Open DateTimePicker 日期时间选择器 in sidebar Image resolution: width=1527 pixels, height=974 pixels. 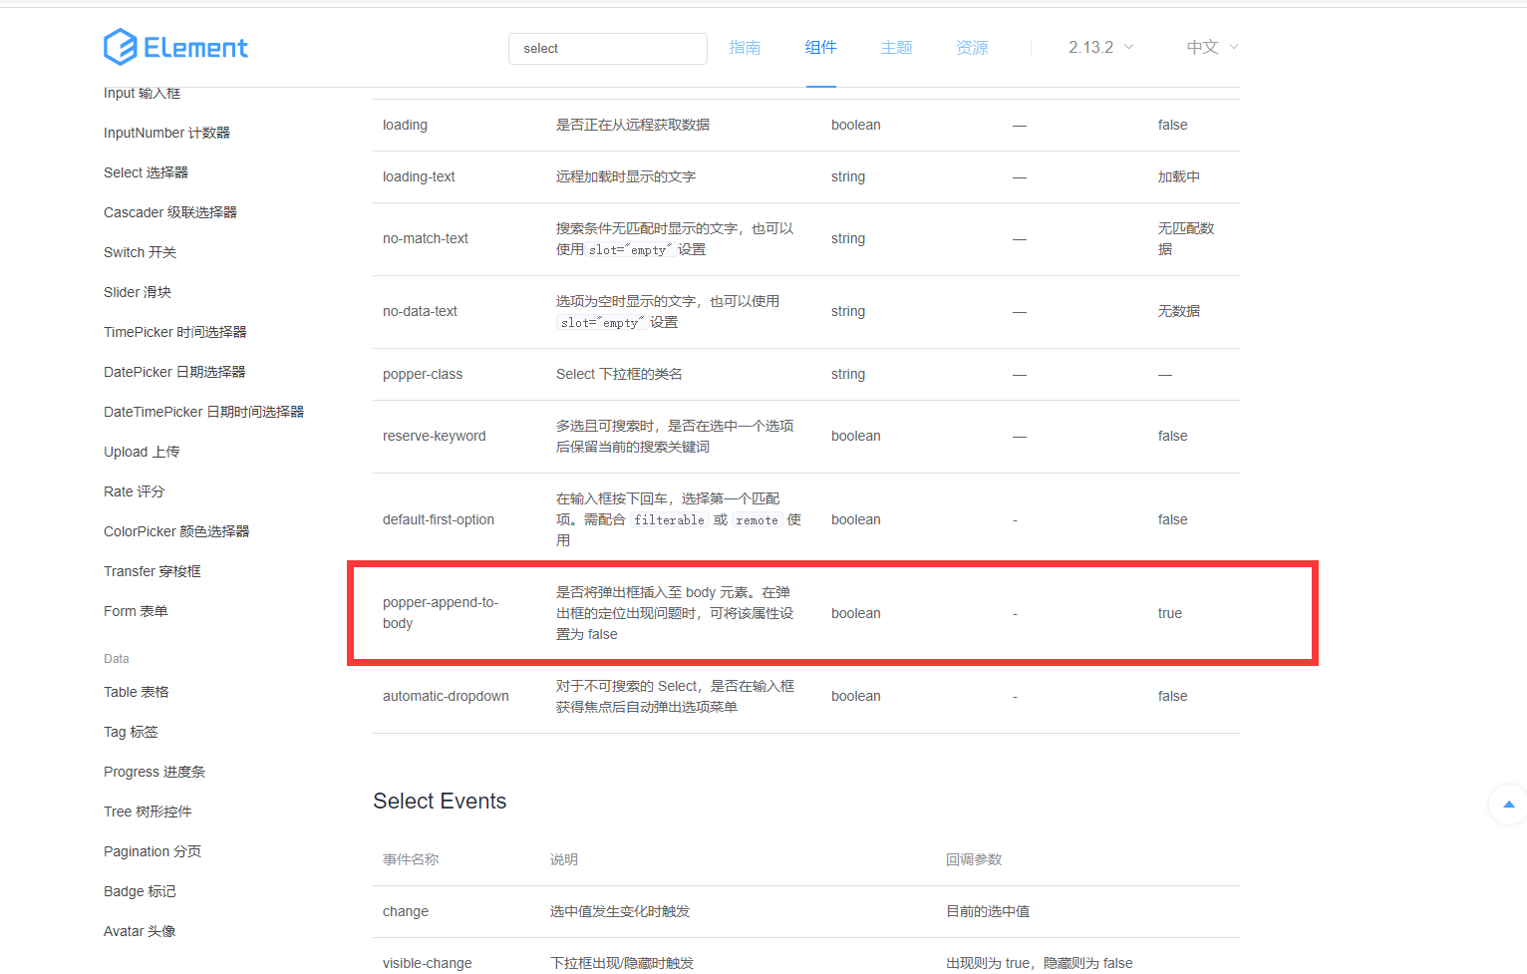(x=203, y=412)
